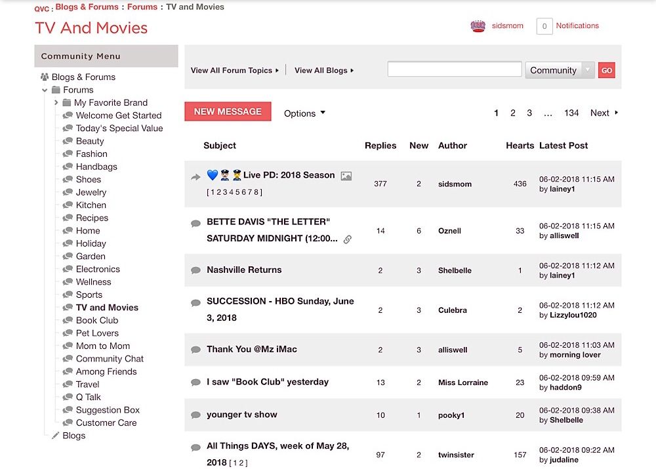Click the people icon beside Blogs & Forums
The height and width of the screenshot is (469, 656).
(45, 77)
